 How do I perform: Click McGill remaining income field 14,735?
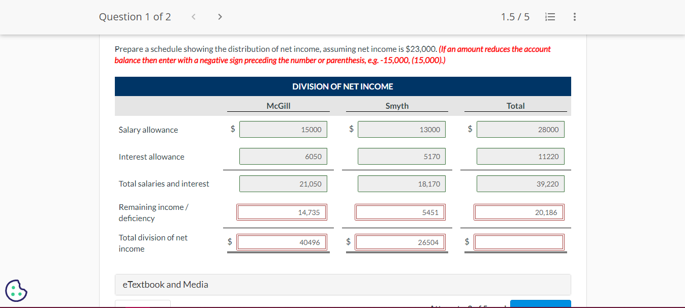pyautogui.click(x=282, y=212)
